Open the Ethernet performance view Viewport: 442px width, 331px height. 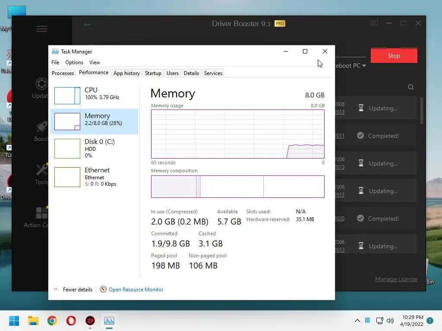(94, 177)
